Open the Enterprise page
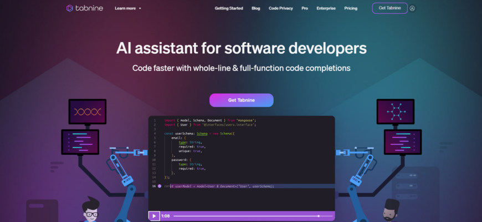The image size is (482, 222). 326,8
